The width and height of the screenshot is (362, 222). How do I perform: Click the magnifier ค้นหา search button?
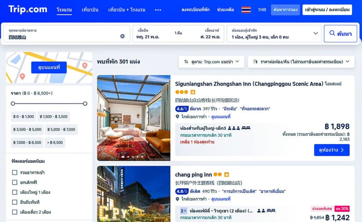coord(340,33)
